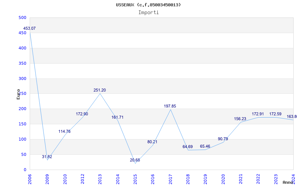The width and height of the screenshot is (297, 186).
Task: Click the 161.71 data label
Action: [117, 117]
